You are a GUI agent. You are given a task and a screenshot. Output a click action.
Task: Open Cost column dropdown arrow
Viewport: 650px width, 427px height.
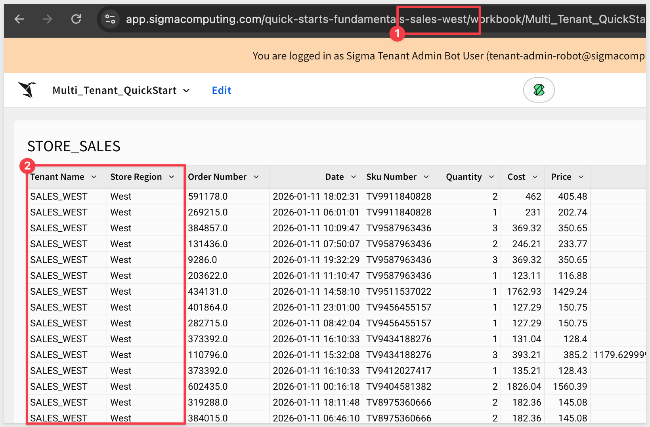[535, 177]
